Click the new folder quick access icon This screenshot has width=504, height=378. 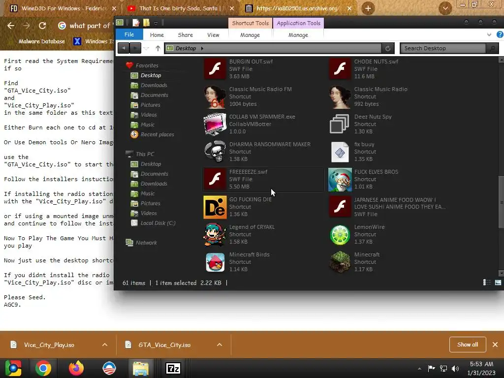146,23
